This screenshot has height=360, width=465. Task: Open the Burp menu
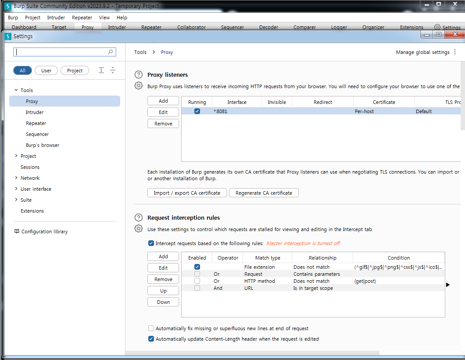pyautogui.click(x=13, y=18)
